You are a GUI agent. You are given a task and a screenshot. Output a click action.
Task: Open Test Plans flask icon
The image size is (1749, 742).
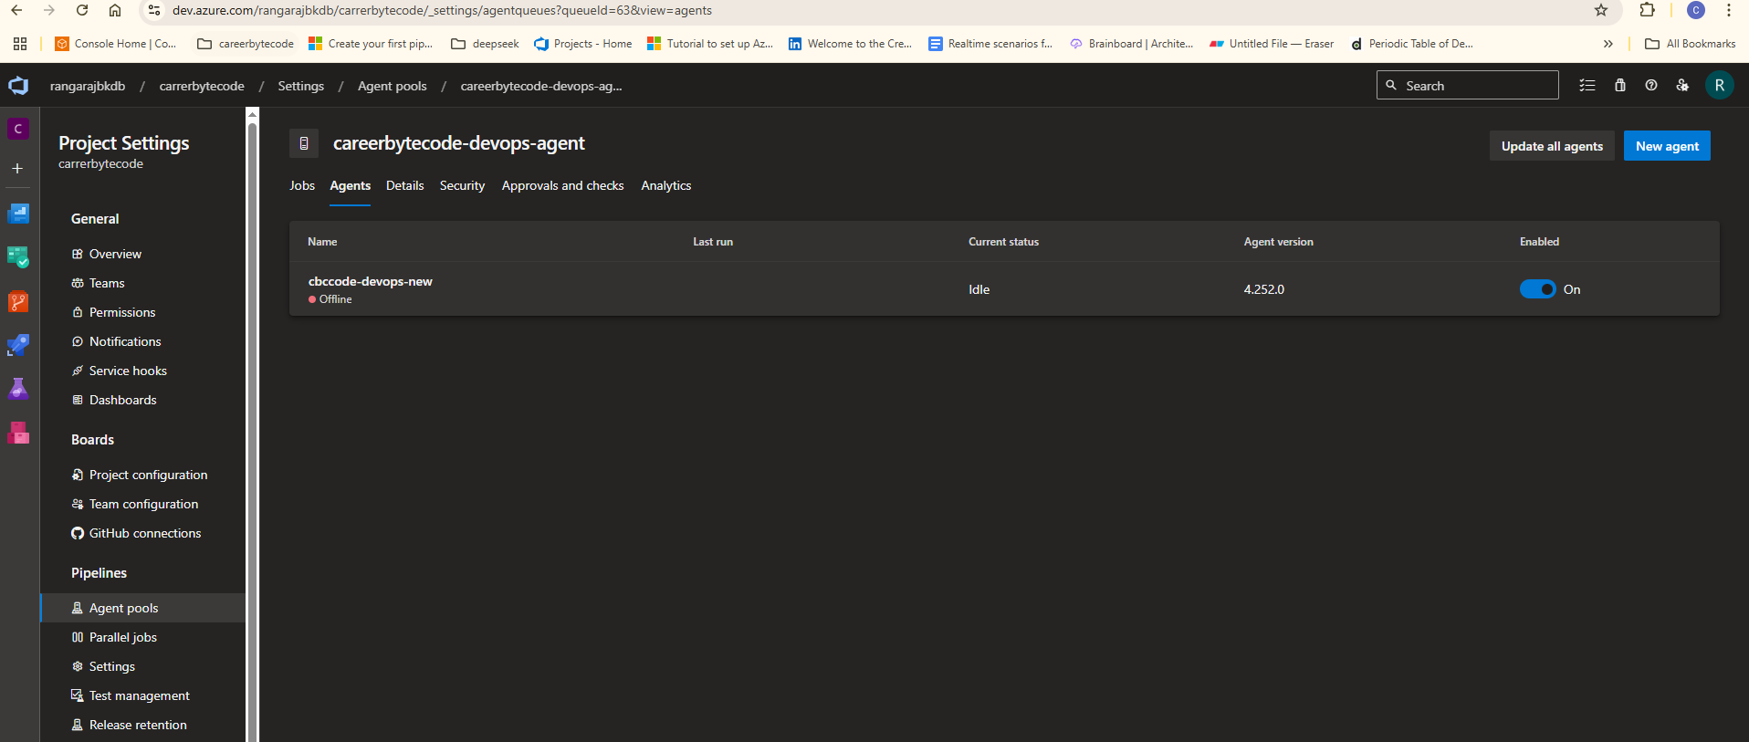(18, 389)
